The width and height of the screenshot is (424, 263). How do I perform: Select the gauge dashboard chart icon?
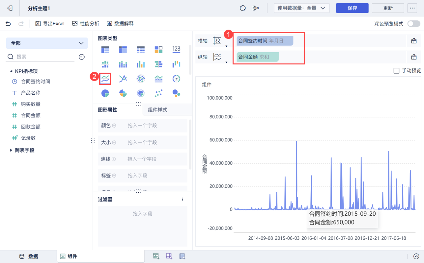pyautogui.click(x=176, y=79)
